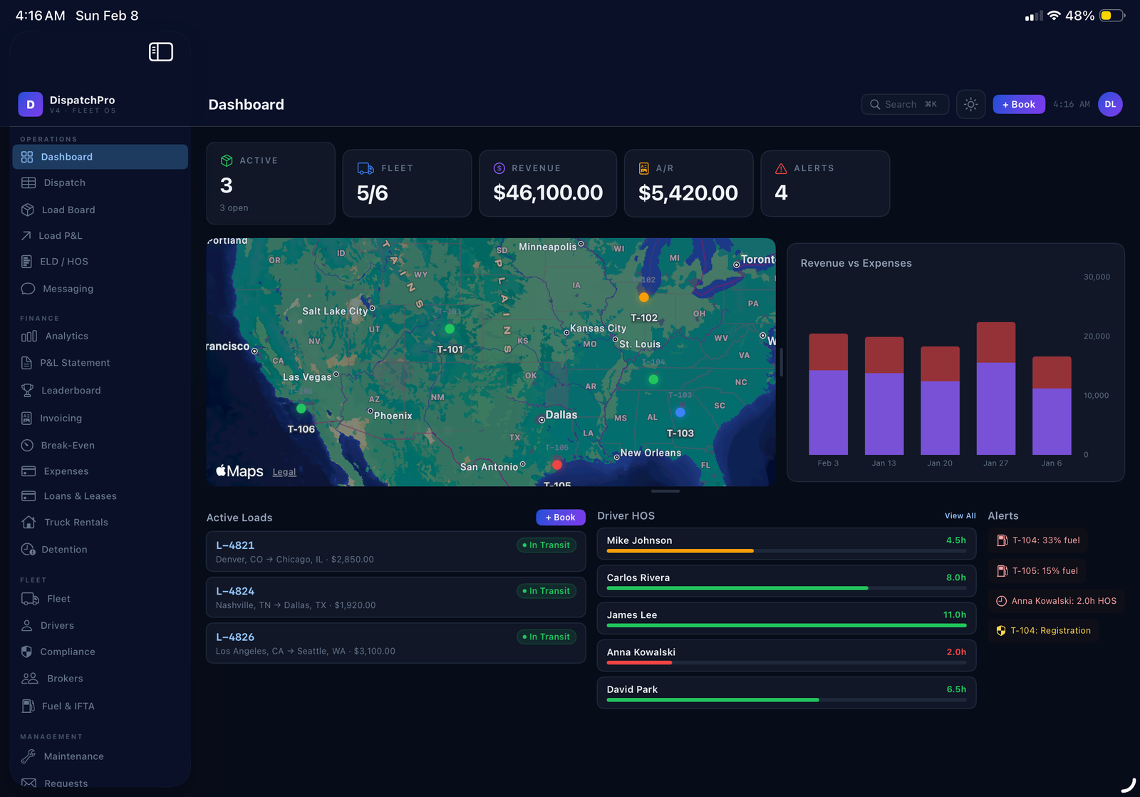Click Anna Kowalski's red HOS progress bar

pyautogui.click(x=639, y=663)
